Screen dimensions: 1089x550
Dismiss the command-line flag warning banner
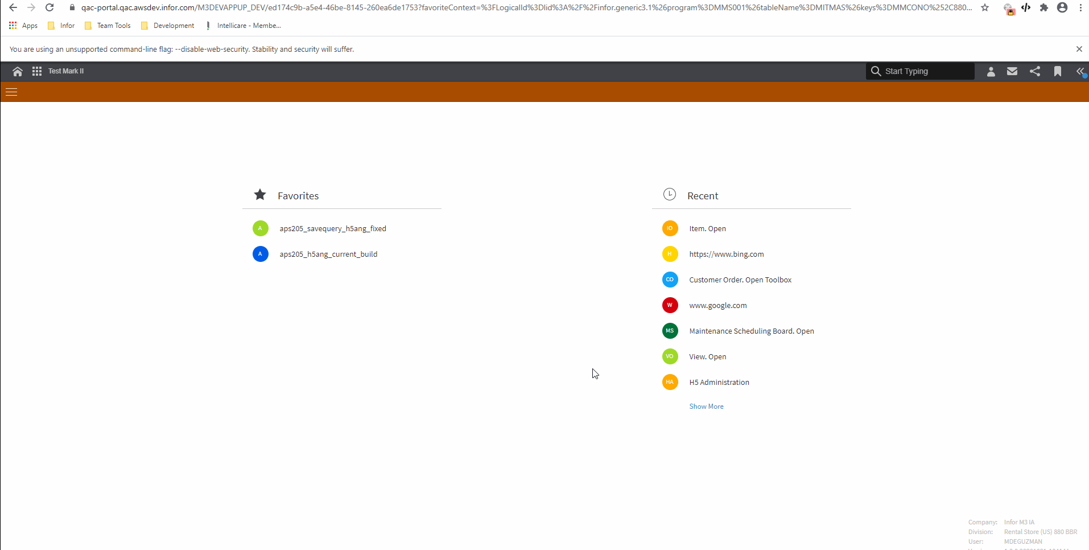1079,49
